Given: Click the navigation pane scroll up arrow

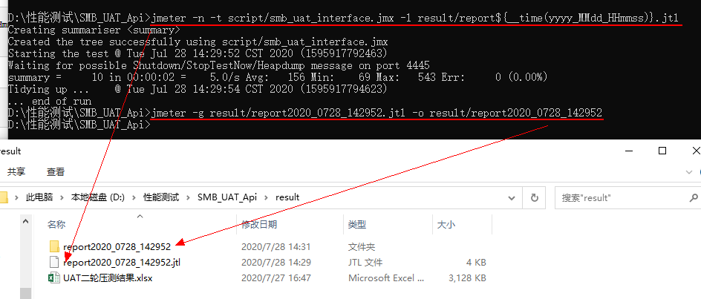Looking at the screenshot, I should tap(26, 220).
